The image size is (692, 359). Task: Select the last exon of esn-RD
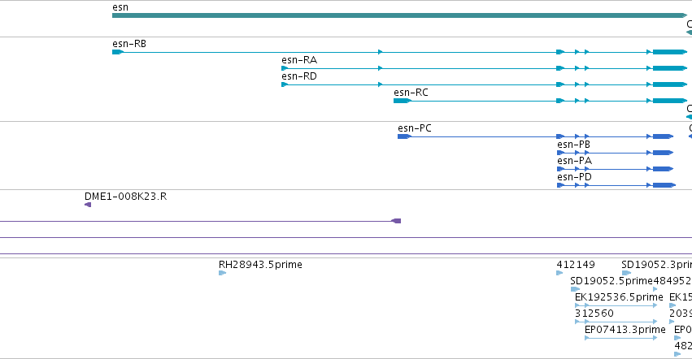[670, 84]
